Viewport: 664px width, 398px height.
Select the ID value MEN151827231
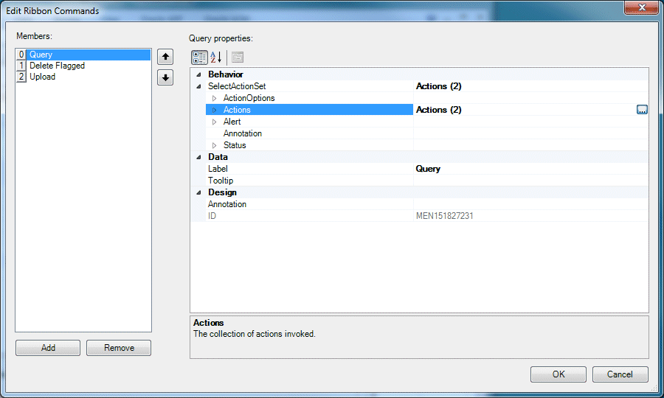445,216
